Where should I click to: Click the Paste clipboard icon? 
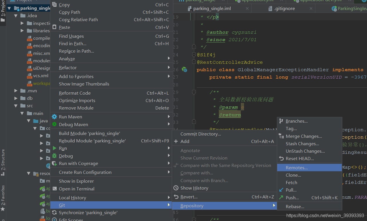(54, 27)
